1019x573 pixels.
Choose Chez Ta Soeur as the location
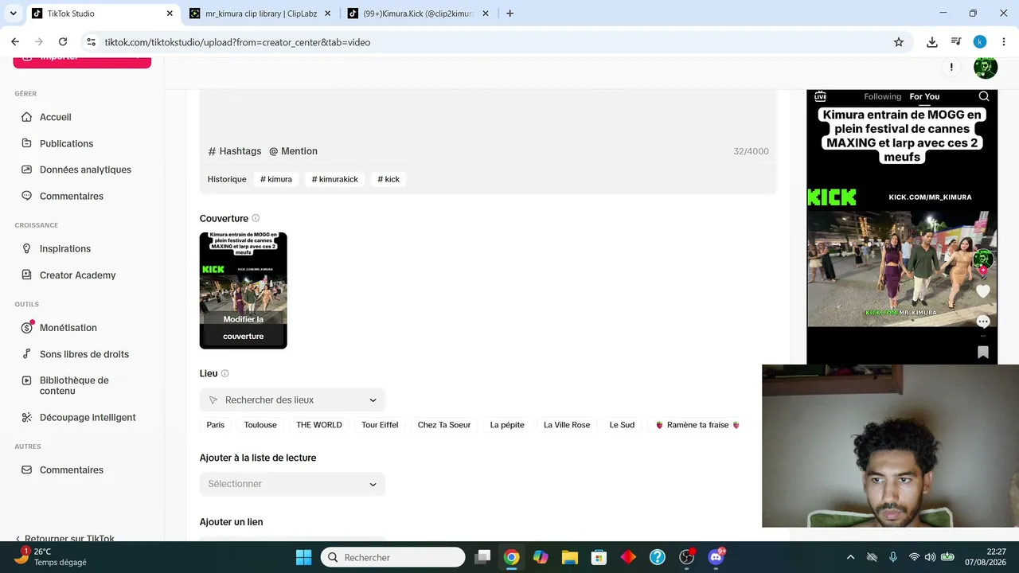click(x=444, y=425)
